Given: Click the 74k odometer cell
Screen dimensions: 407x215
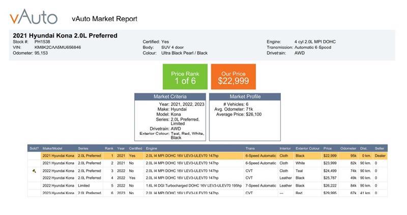Looking at the screenshot, I should point(353,171).
